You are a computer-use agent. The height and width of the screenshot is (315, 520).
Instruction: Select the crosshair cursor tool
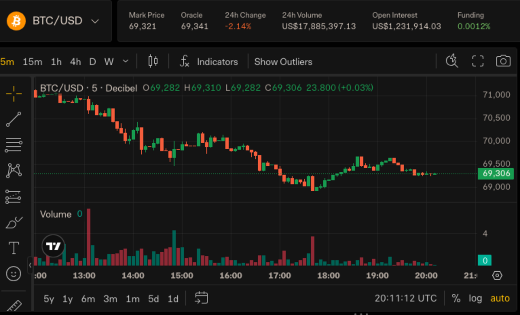tap(14, 93)
